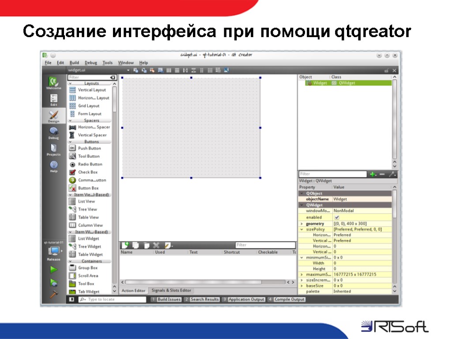Open the Welcome mode in sidebar
The image size is (452, 339).
tap(53, 83)
